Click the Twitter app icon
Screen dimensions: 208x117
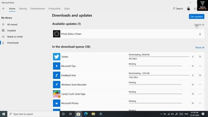[57, 57]
